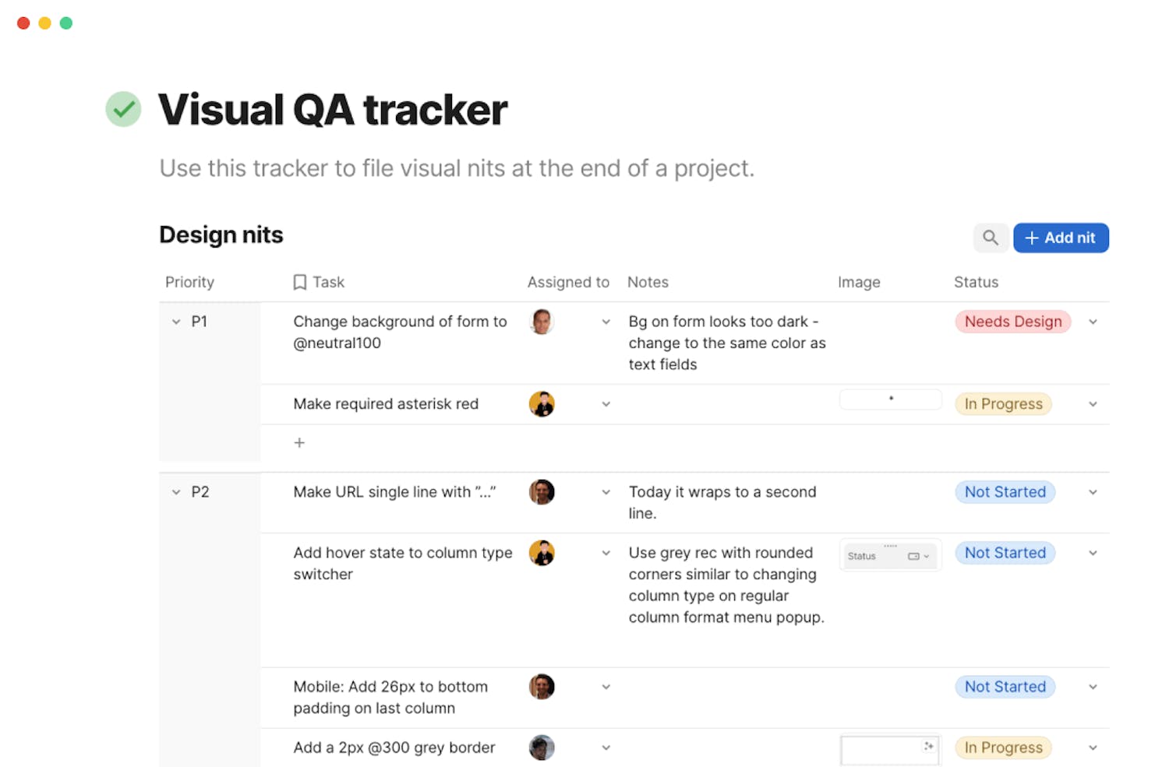
Task: Collapse the P2 priority group
Action: coord(176,492)
